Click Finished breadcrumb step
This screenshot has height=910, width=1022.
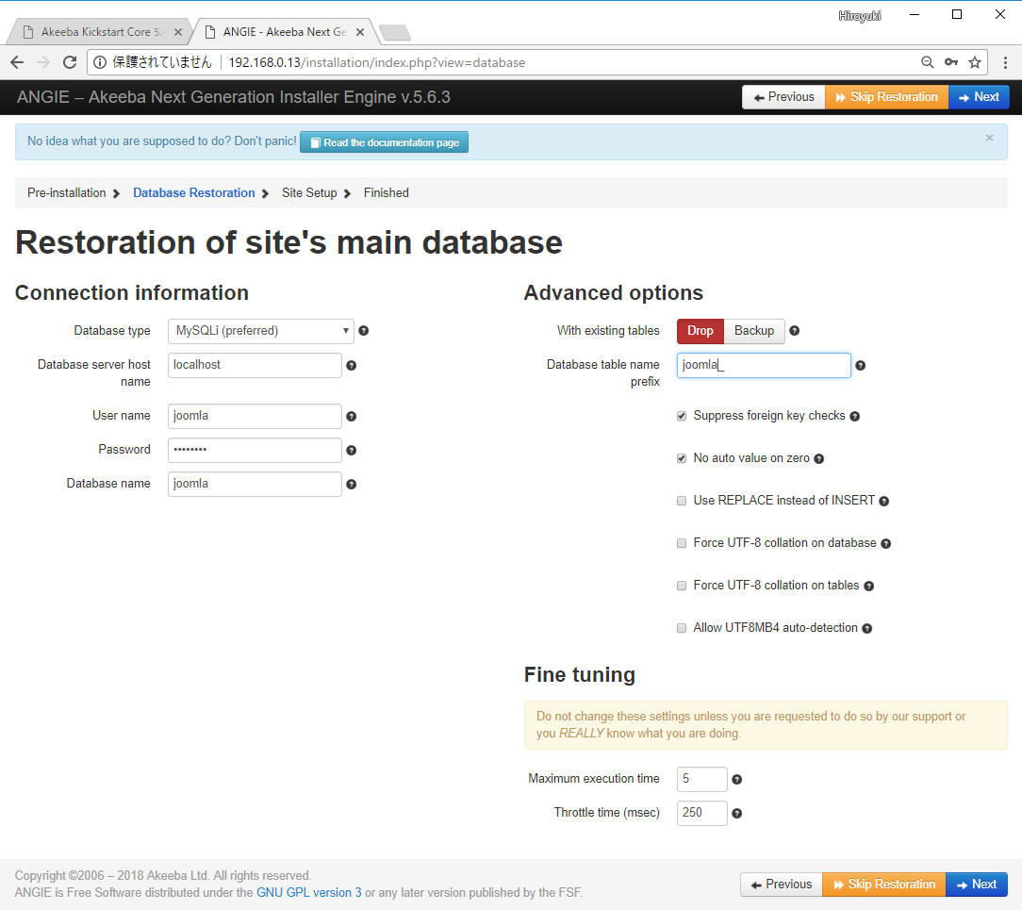(387, 193)
